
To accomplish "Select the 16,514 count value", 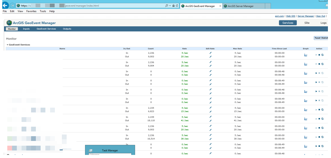I will tap(151, 139).
